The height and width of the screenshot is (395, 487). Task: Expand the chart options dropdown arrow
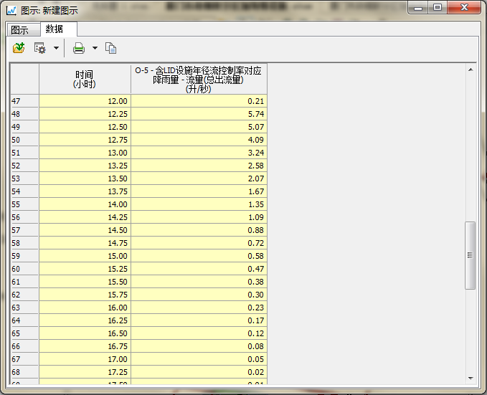click(56, 48)
